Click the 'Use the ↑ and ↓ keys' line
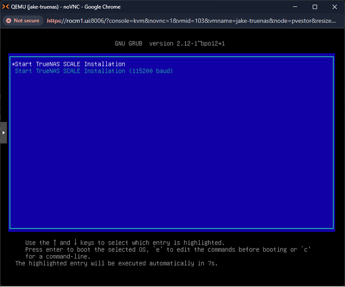345x287 pixels. 124,243
